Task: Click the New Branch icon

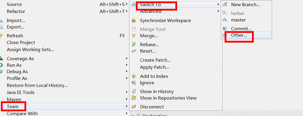Action: (225, 4)
